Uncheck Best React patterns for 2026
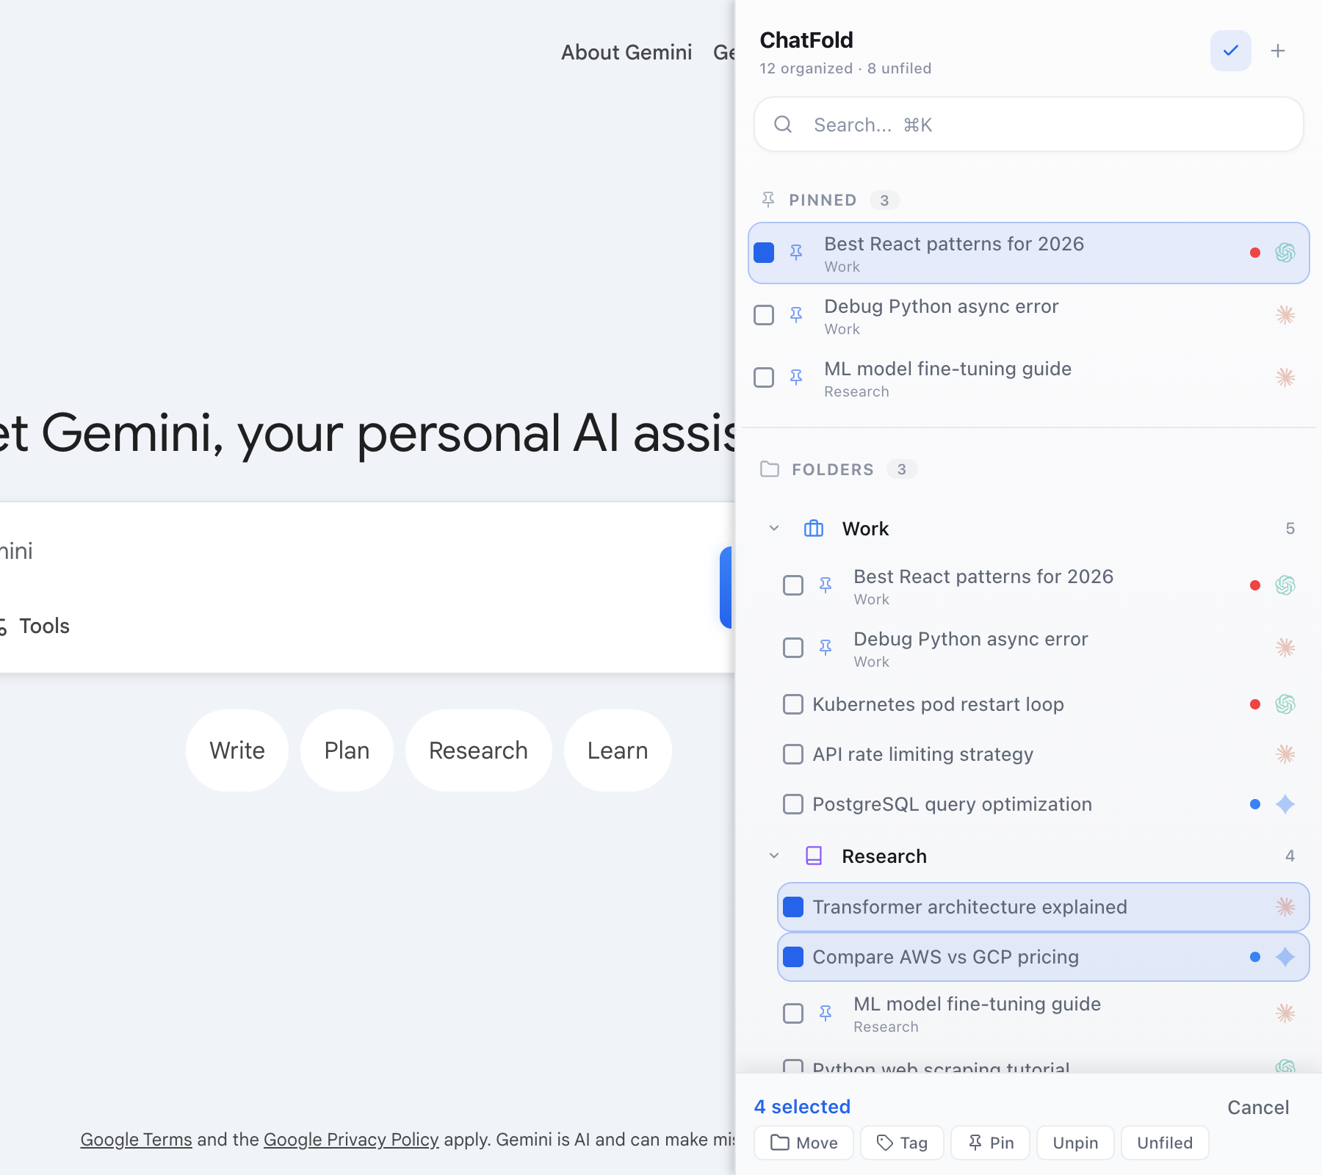This screenshot has width=1322, height=1175. 764,252
